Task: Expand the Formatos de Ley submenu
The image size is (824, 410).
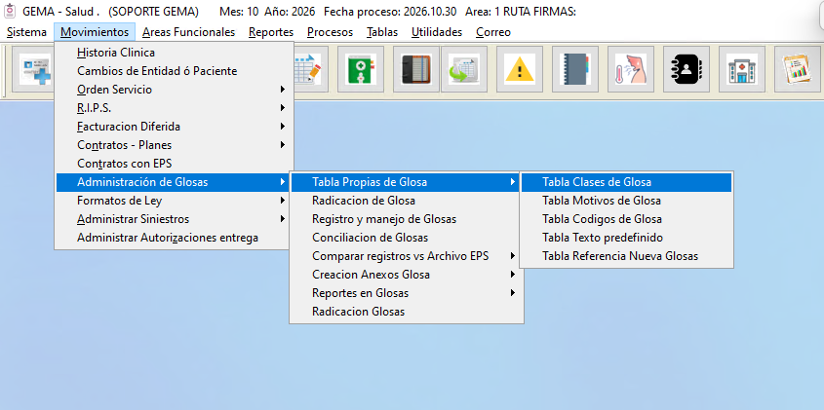Action: point(174,201)
